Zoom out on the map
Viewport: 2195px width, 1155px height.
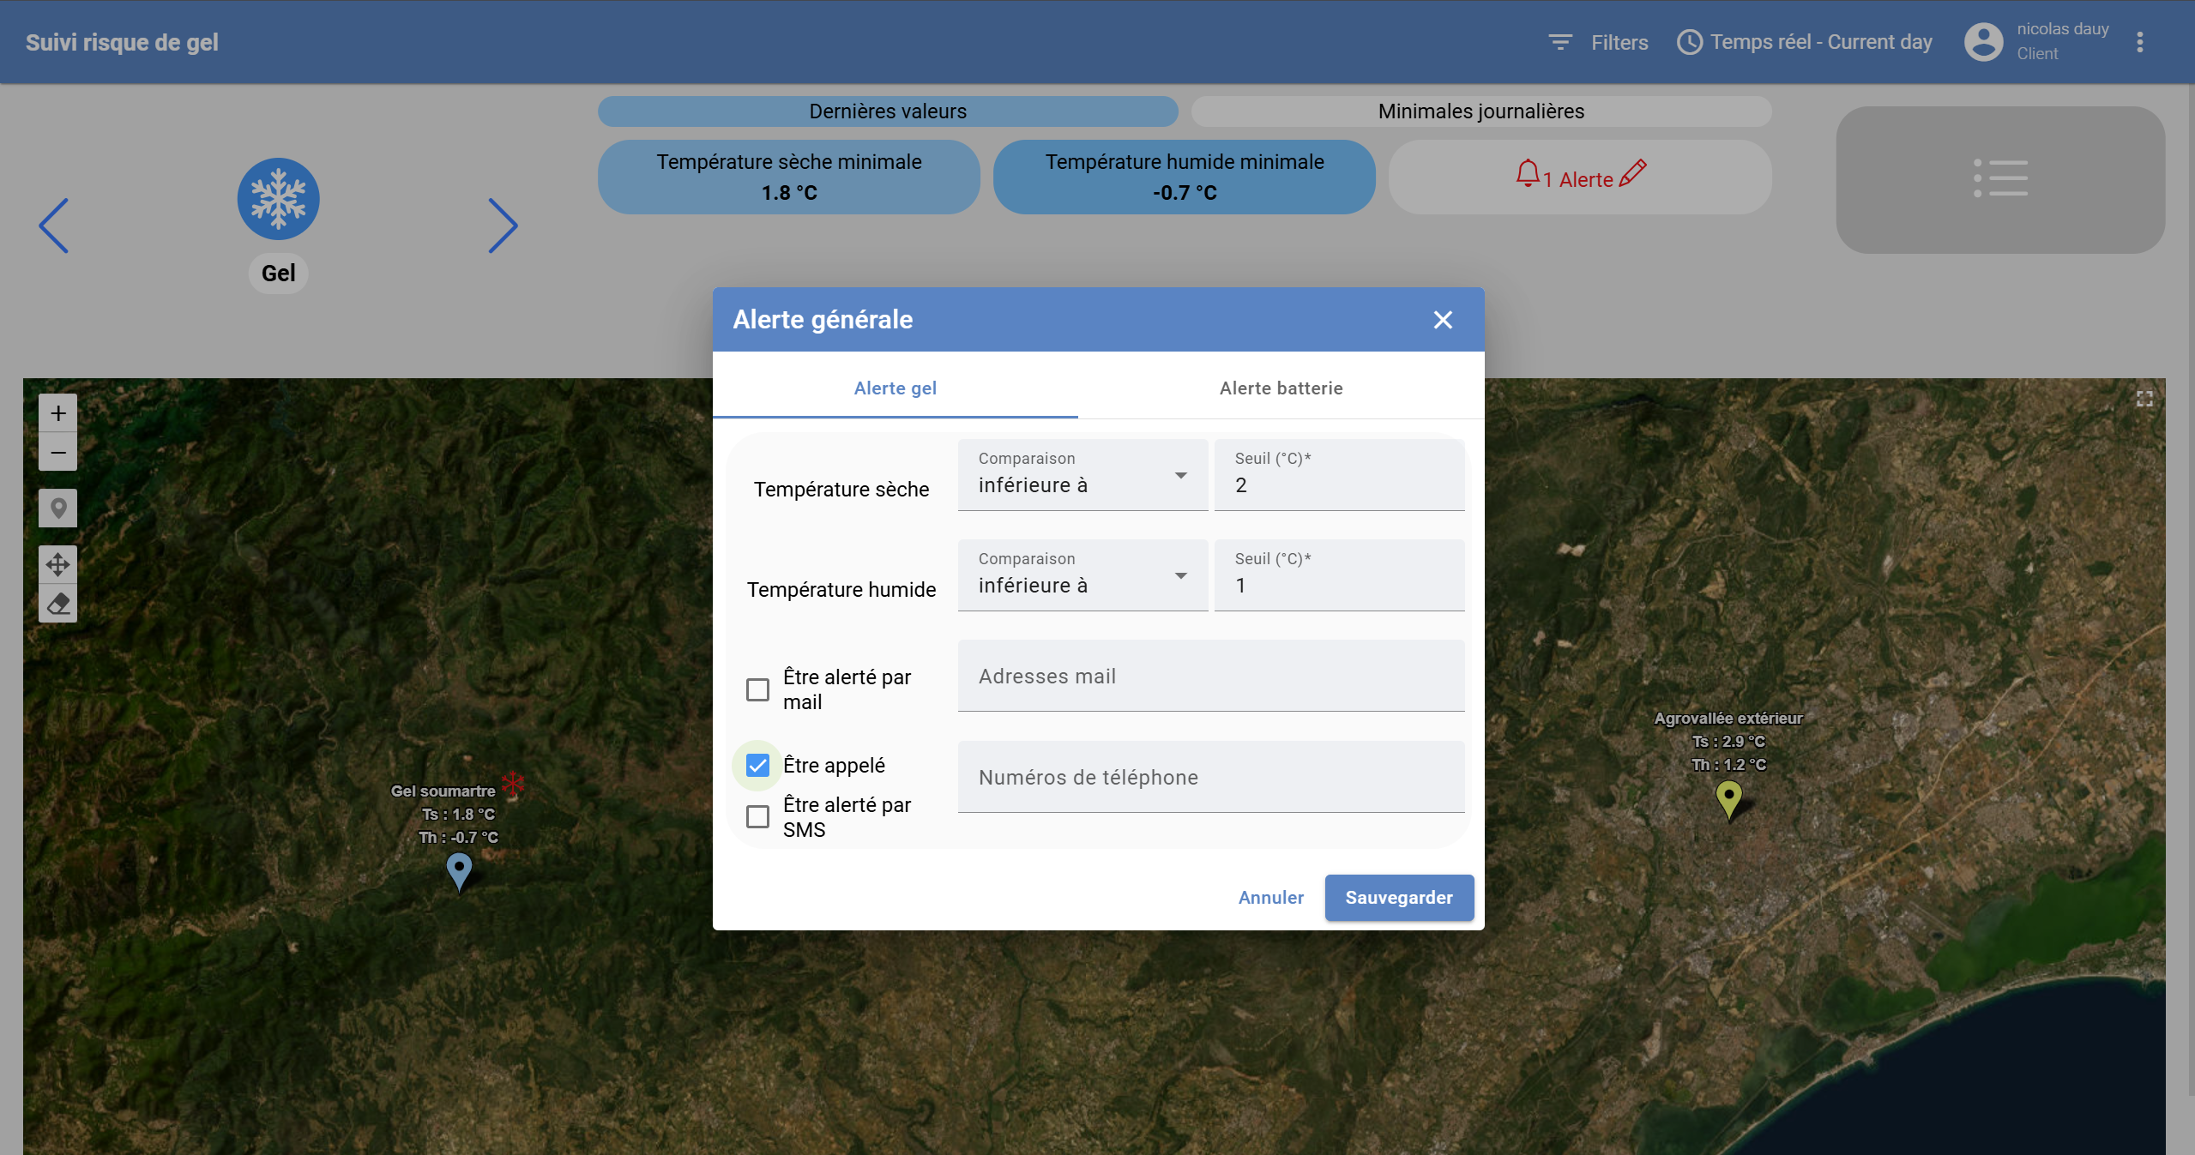(x=57, y=452)
